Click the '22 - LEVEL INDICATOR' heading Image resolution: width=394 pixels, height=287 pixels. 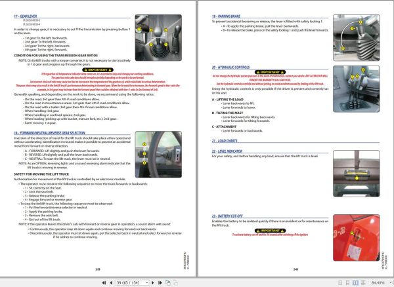point(227,151)
